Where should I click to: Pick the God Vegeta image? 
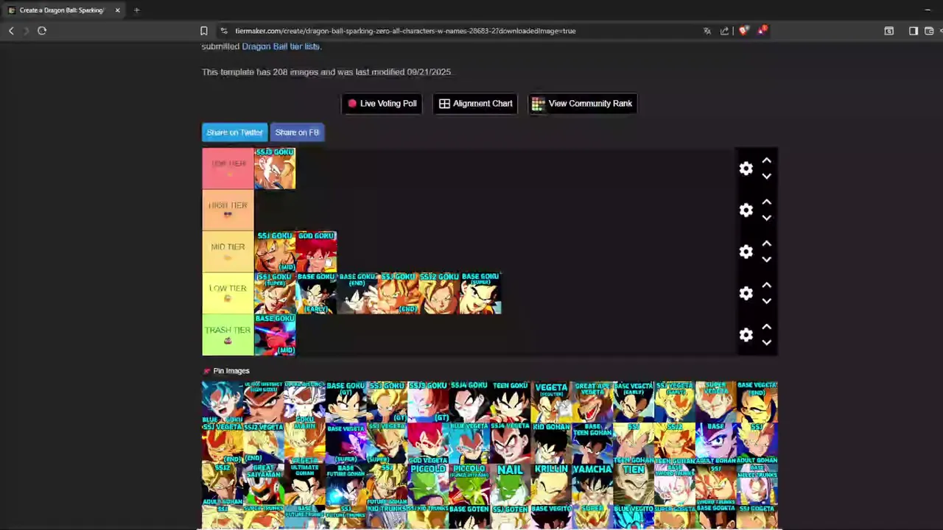427,443
